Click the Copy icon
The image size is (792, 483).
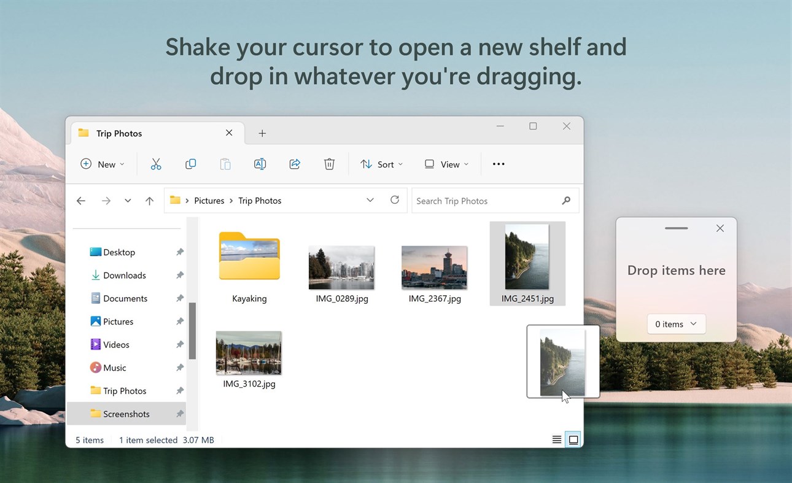(x=190, y=164)
